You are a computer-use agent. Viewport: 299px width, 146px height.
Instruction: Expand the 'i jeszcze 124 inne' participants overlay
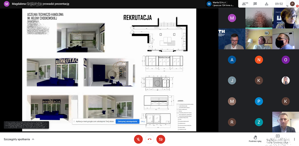pos(222,4)
